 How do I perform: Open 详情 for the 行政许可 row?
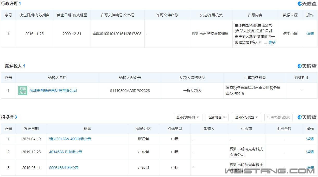point(310,34)
